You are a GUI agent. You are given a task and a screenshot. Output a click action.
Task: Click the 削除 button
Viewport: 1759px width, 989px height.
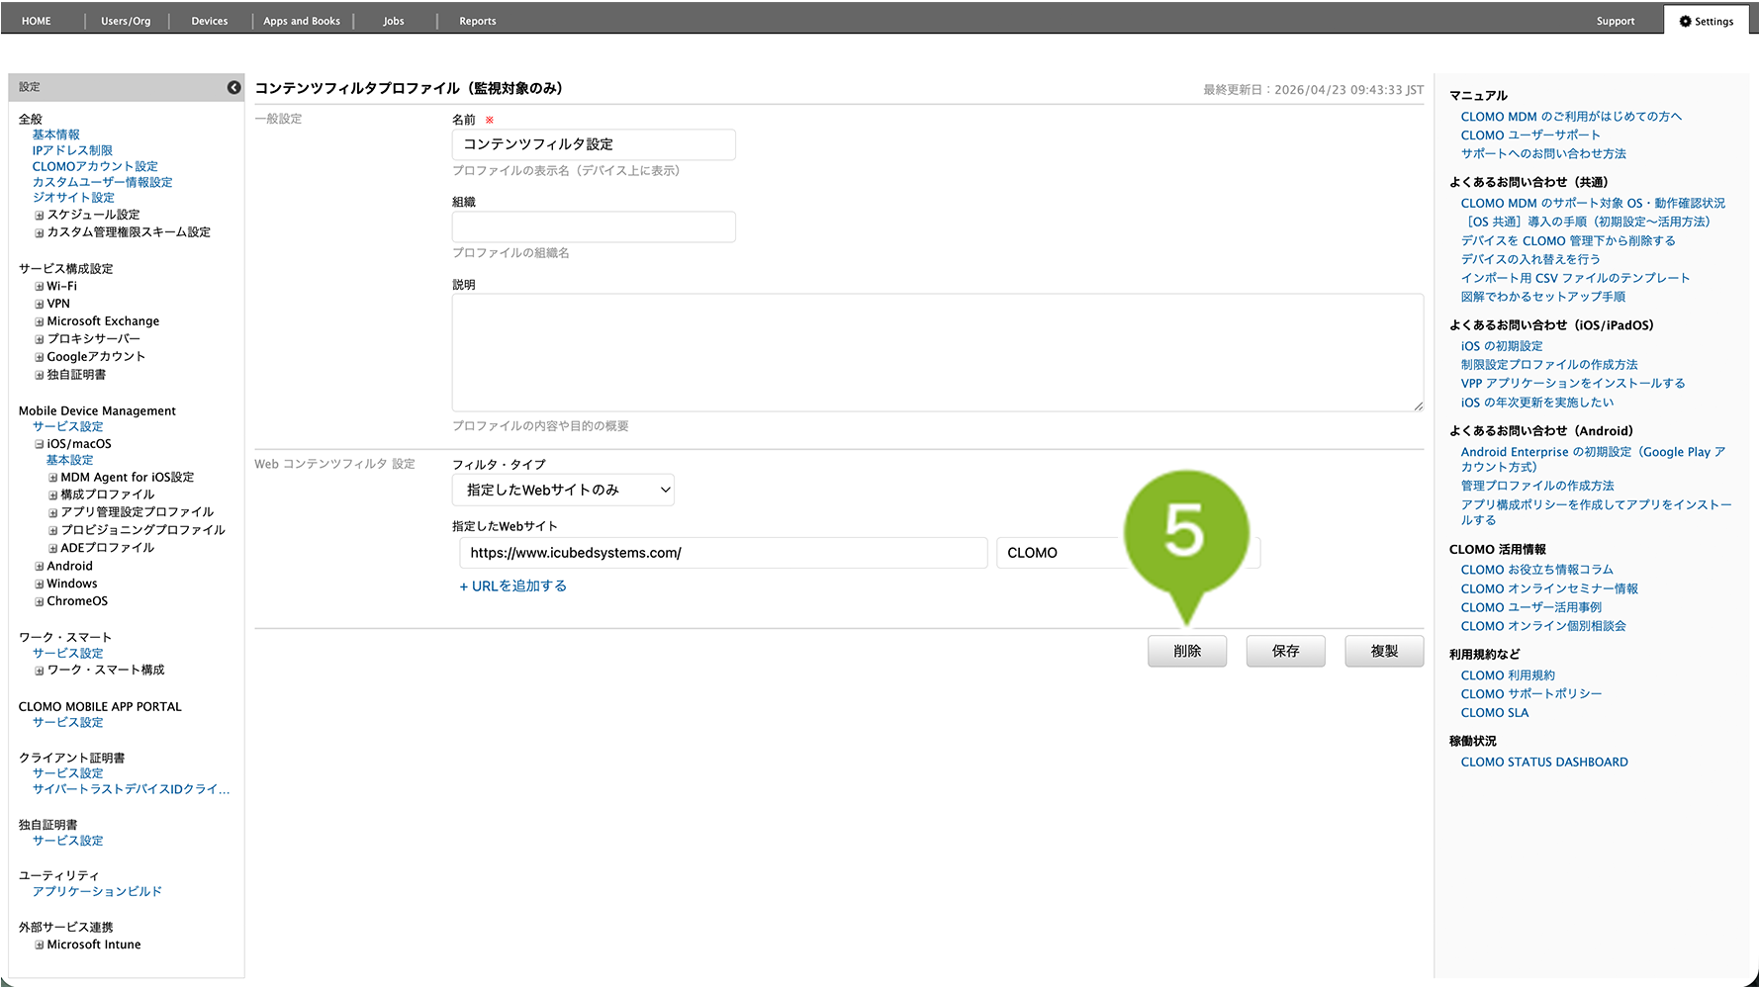point(1186,651)
